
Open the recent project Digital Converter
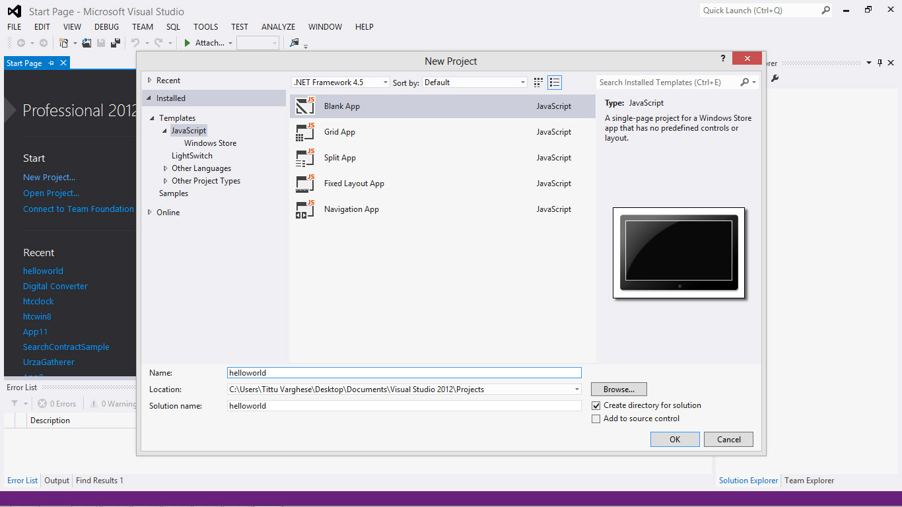(x=55, y=286)
